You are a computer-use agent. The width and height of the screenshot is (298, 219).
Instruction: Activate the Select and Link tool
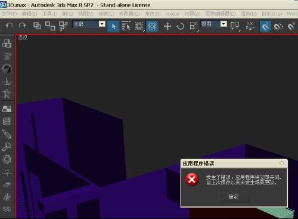(37, 26)
